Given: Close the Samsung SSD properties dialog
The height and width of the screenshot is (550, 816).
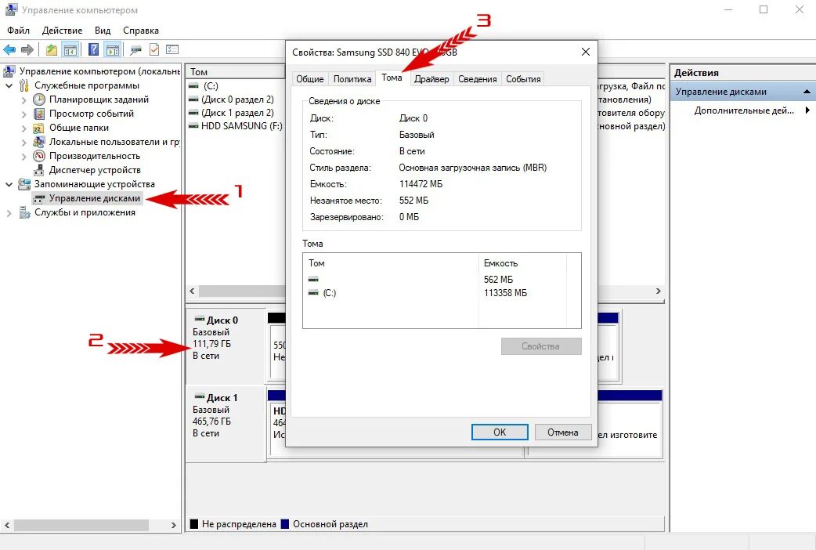Looking at the screenshot, I should [586, 52].
